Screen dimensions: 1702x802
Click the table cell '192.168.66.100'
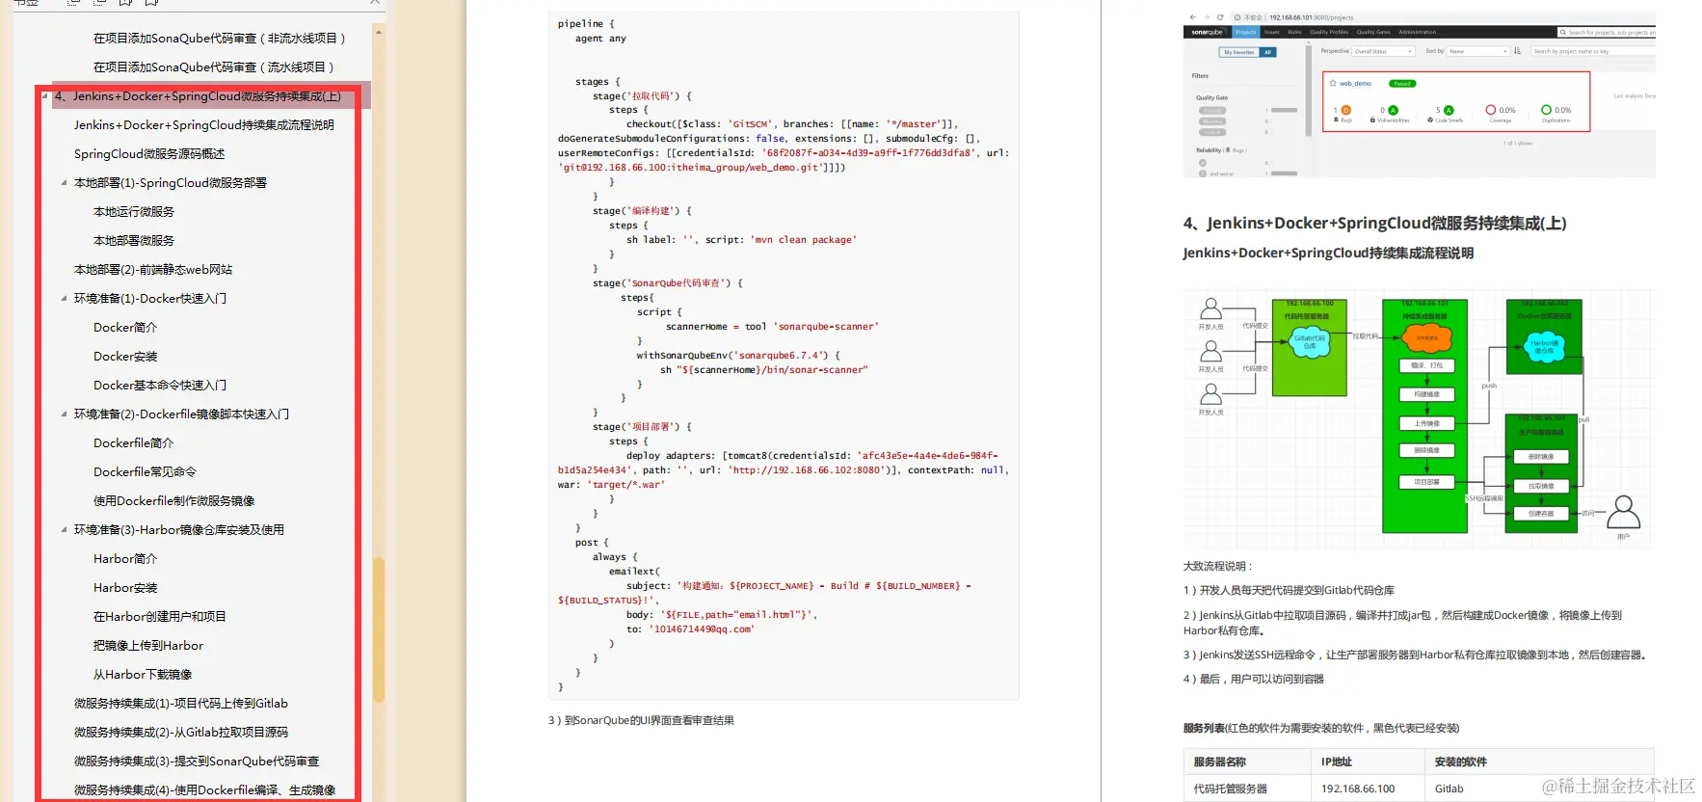(1358, 789)
